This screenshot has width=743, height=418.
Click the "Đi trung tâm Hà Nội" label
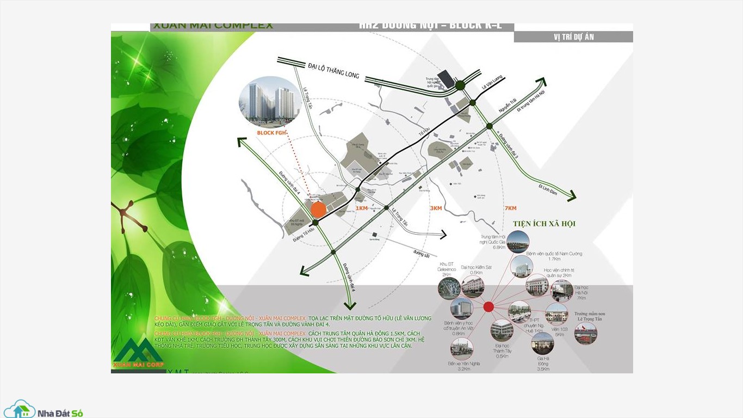[x=531, y=100]
